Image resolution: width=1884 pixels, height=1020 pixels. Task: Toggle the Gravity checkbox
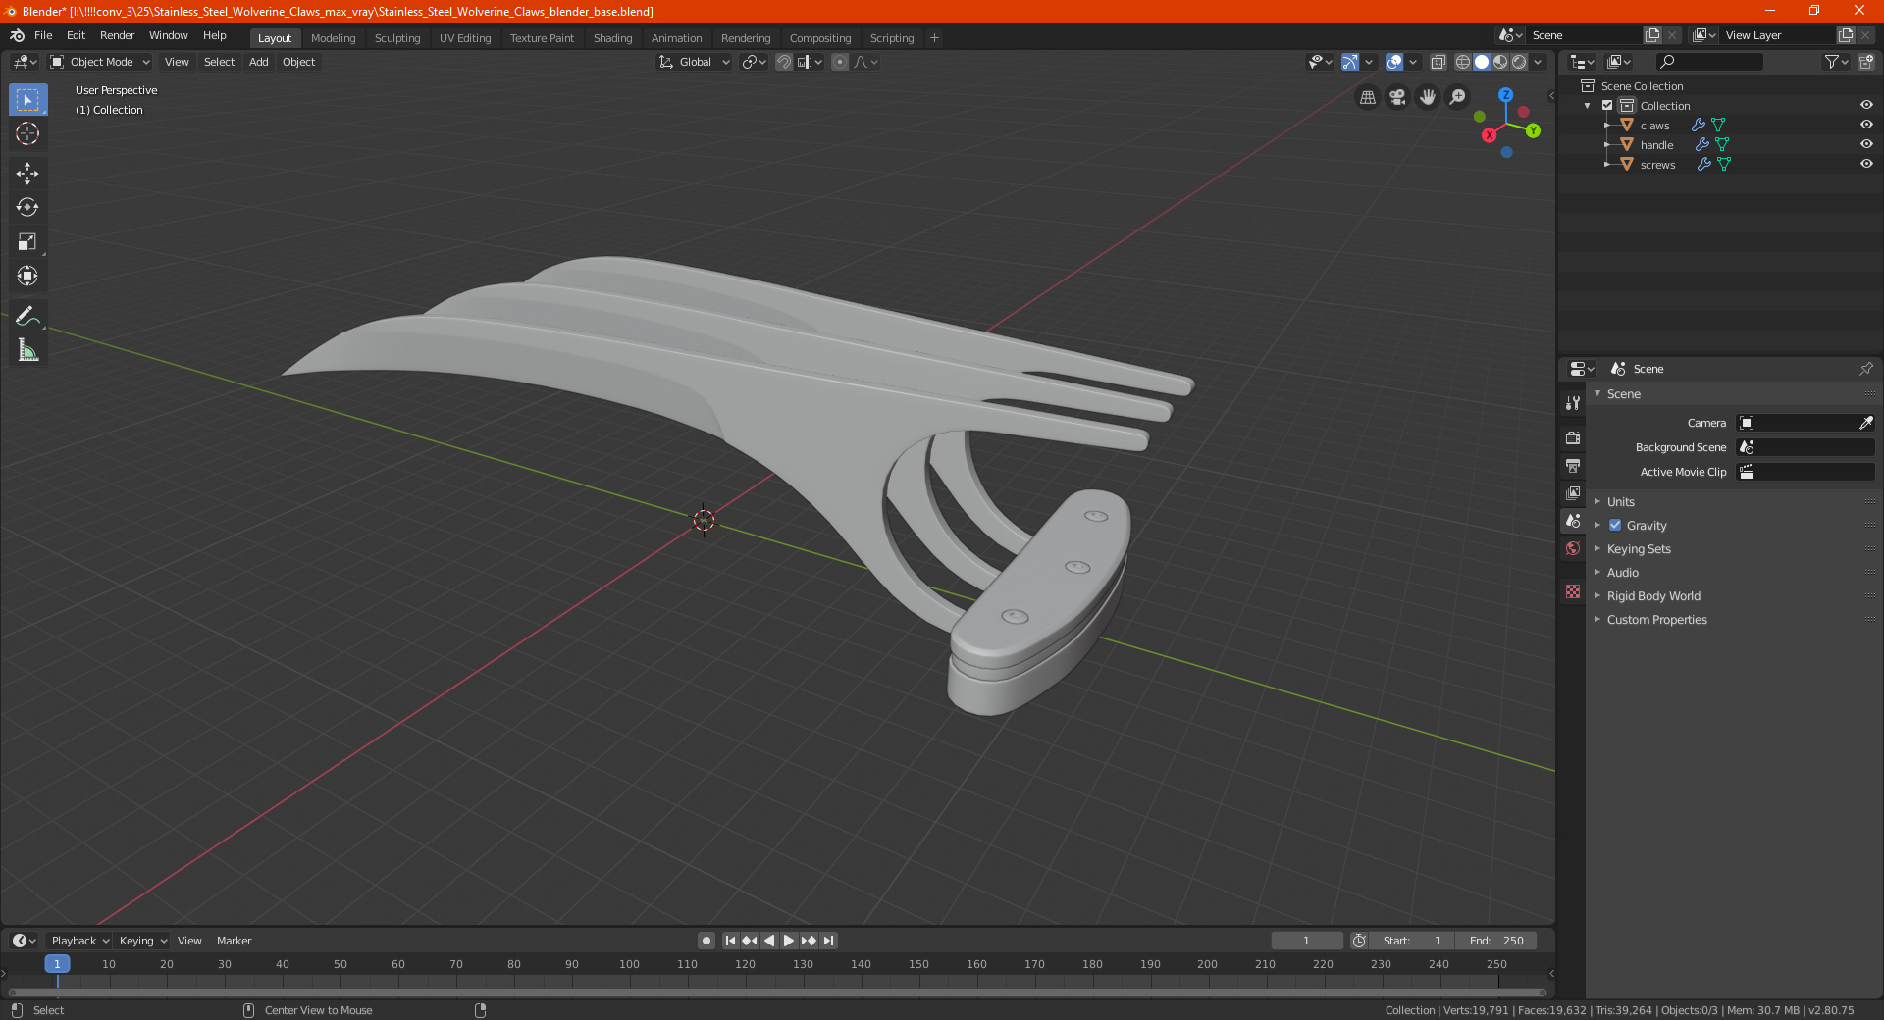[1615, 525]
